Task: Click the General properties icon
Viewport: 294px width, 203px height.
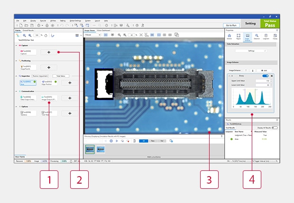Action: point(230,36)
